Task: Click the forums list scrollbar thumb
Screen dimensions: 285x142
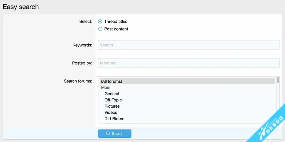Action: (278, 80)
